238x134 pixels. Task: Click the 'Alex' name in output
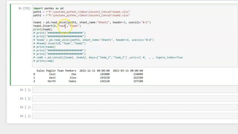(73, 78)
